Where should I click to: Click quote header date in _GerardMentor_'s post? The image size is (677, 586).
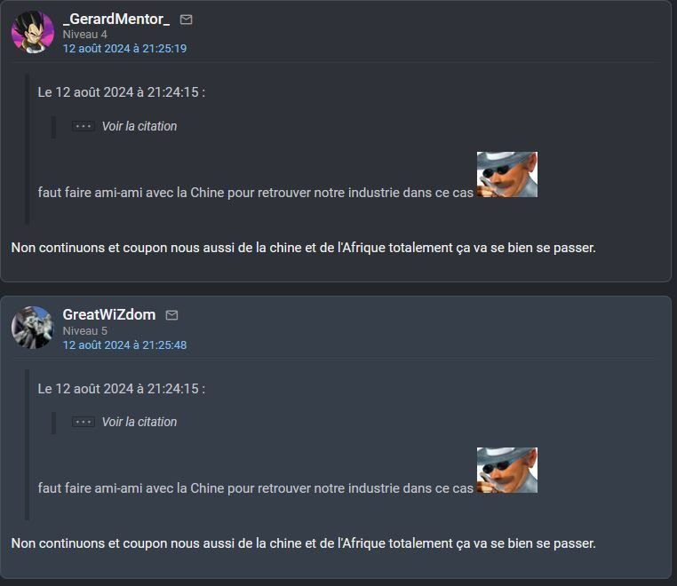coord(122,92)
